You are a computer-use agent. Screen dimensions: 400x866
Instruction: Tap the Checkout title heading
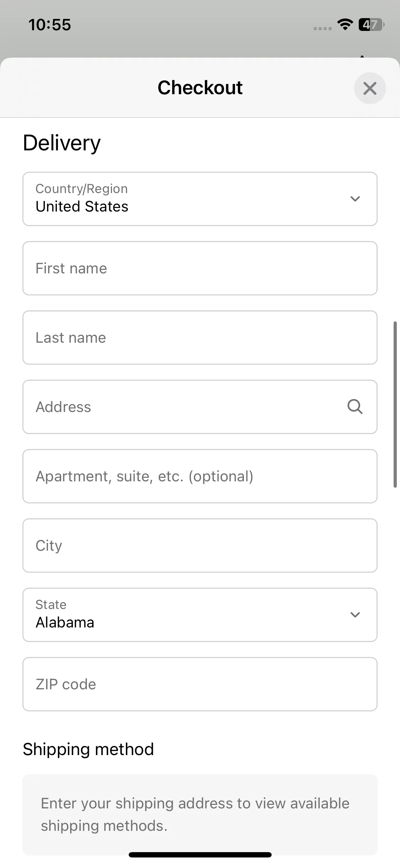(x=200, y=88)
